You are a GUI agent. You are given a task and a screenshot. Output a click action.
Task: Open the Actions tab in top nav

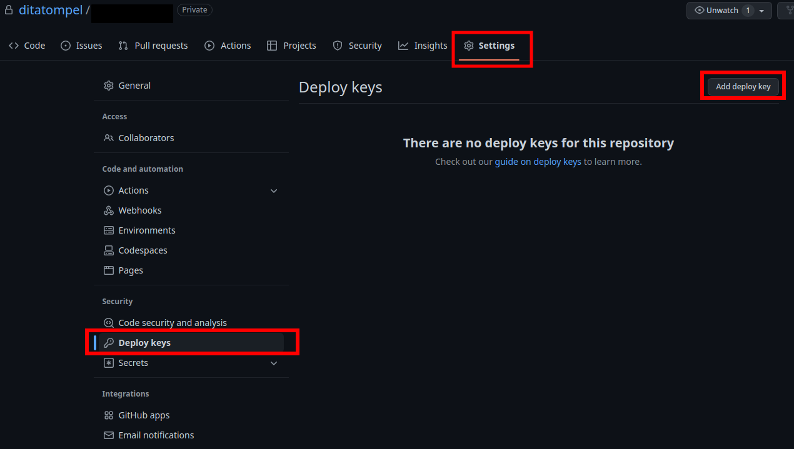[x=228, y=46]
